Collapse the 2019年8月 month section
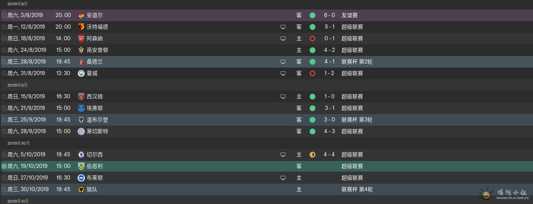 pyautogui.click(x=18, y=4)
